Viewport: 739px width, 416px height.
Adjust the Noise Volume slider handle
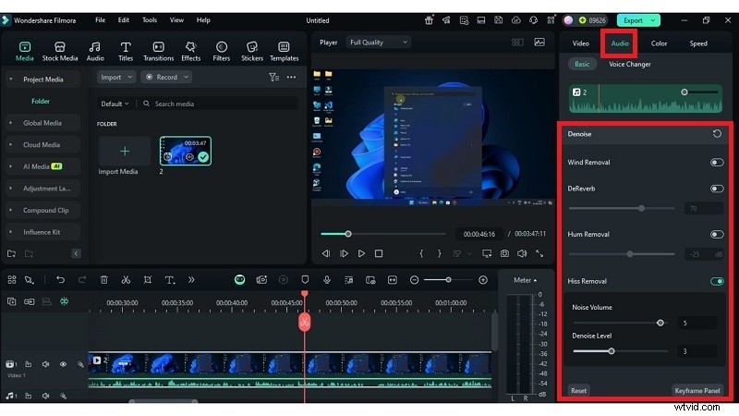tap(660, 323)
